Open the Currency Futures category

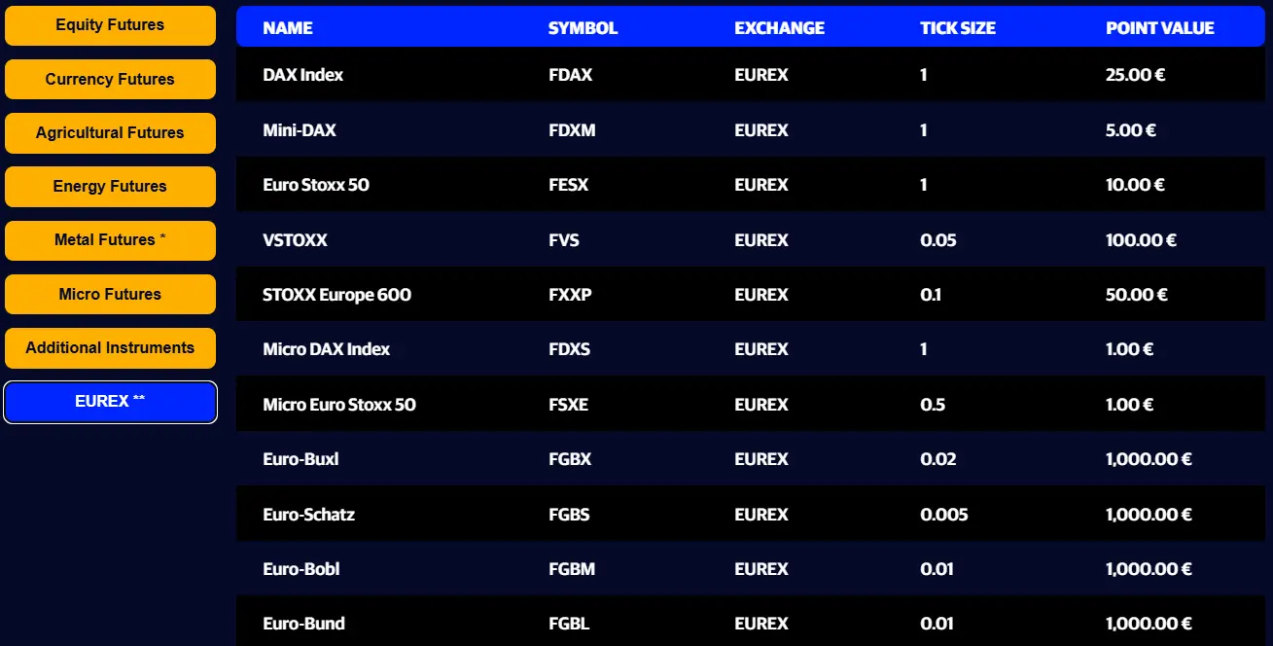point(110,79)
